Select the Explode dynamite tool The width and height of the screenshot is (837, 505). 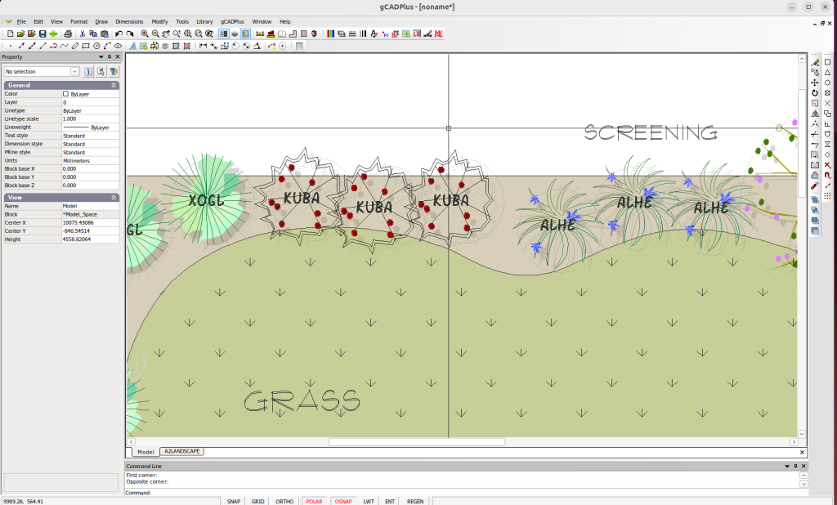click(815, 186)
